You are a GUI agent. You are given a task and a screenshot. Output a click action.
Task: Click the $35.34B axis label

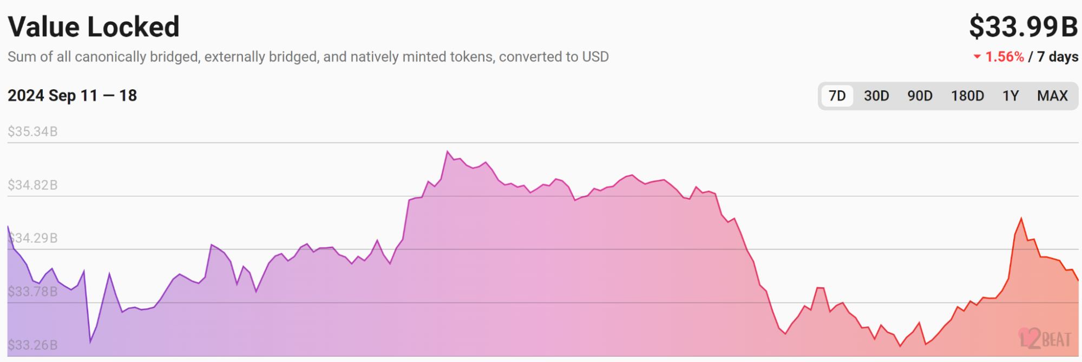(32, 131)
